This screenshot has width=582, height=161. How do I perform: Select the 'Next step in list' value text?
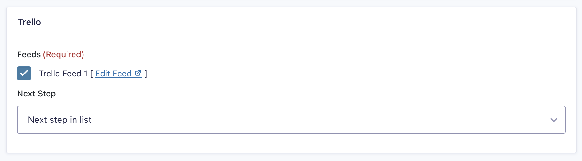click(60, 120)
